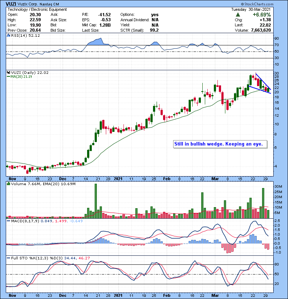Click the Feb label on price date axis

167,179
